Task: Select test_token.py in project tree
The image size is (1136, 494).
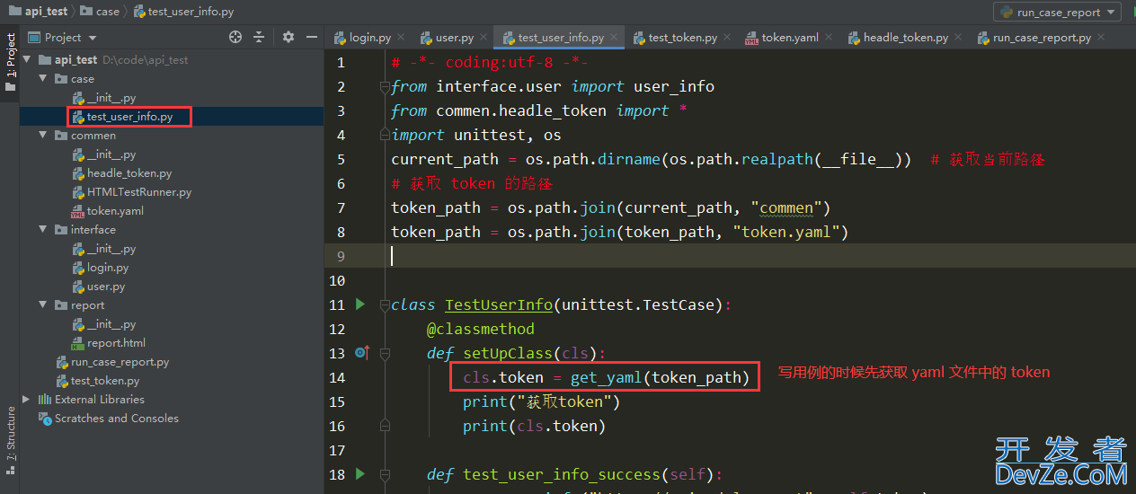Action: tap(104, 381)
